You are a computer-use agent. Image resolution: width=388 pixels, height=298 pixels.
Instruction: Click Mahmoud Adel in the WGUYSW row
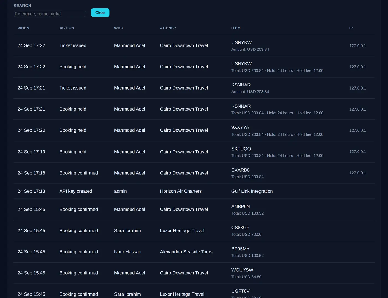[129, 273]
